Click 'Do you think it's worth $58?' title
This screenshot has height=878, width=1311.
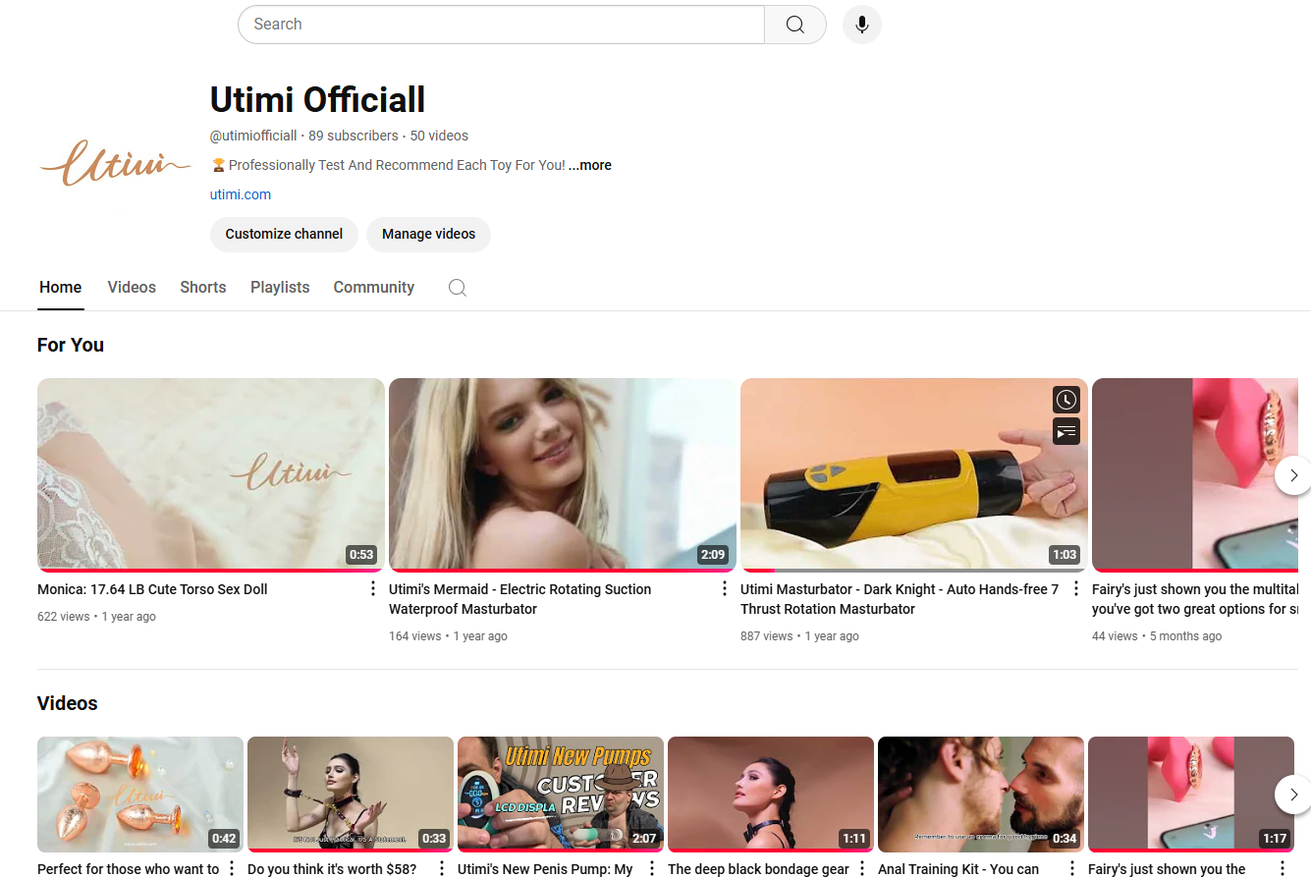(x=332, y=869)
